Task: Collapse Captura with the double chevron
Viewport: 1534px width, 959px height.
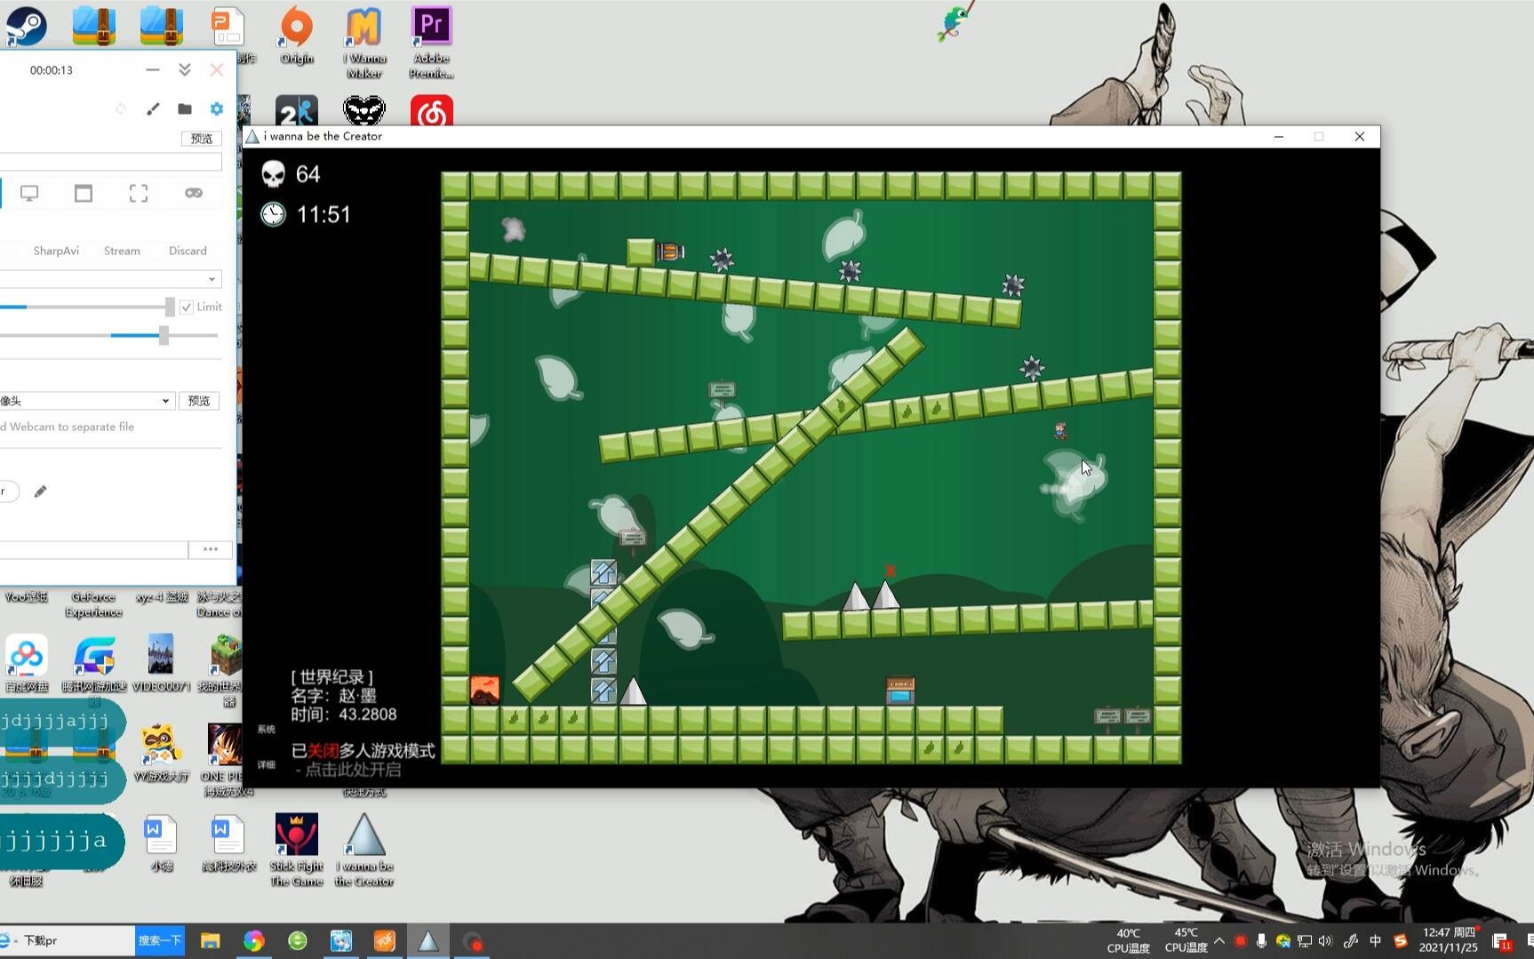Action: tap(185, 69)
